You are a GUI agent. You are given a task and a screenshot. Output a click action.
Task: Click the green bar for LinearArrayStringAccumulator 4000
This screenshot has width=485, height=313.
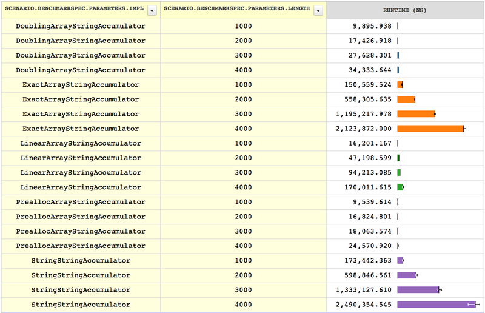coord(400,187)
